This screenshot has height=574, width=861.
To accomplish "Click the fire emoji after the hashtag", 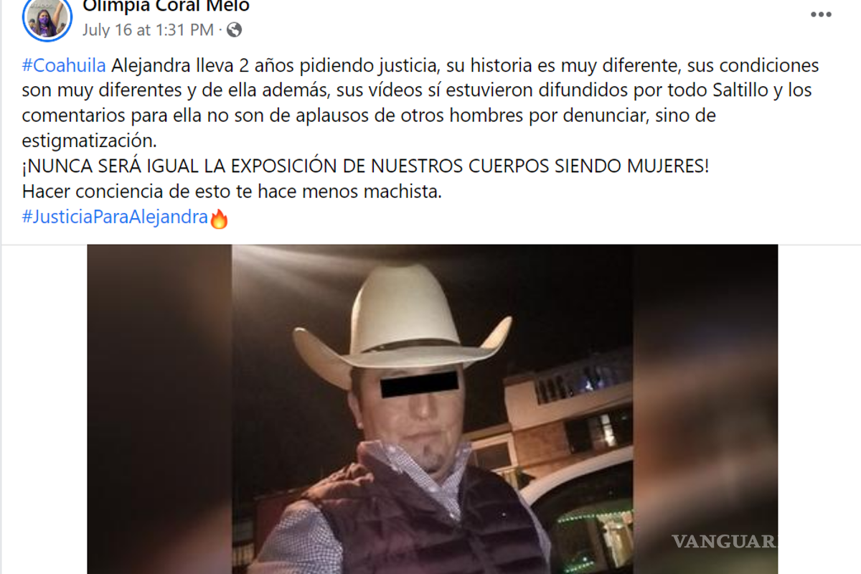I will (x=219, y=218).
